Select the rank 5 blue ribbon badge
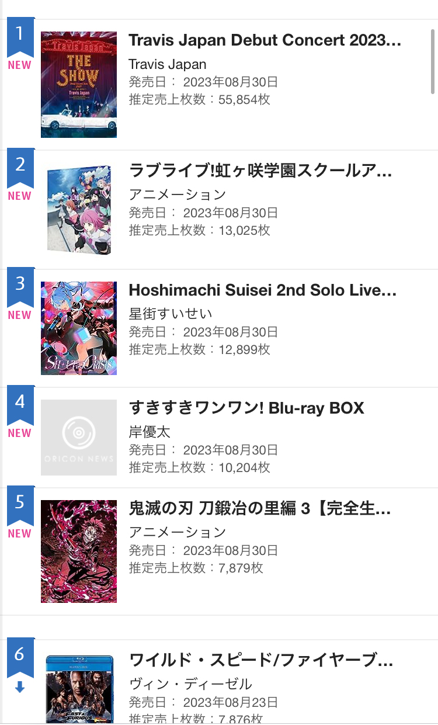This screenshot has height=725, width=438. point(20,505)
